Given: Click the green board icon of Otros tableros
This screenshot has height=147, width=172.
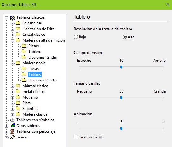Looking at the screenshot, I should click(13, 125).
